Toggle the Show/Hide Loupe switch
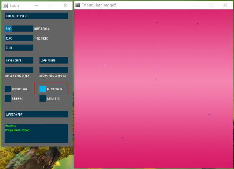234x169 pixels. 54,70
